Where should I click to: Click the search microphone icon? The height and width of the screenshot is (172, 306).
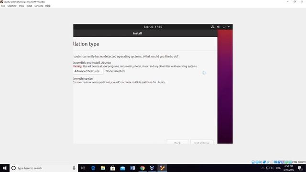pos(74,168)
